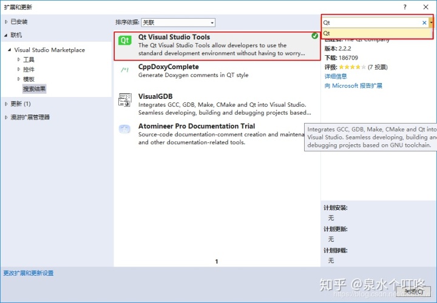
Task: Select 搜索结果 in the tree
Action: [34, 88]
